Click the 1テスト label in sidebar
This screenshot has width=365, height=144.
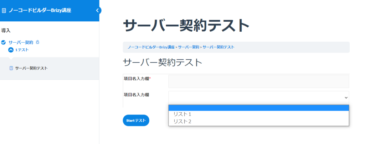click(x=22, y=50)
